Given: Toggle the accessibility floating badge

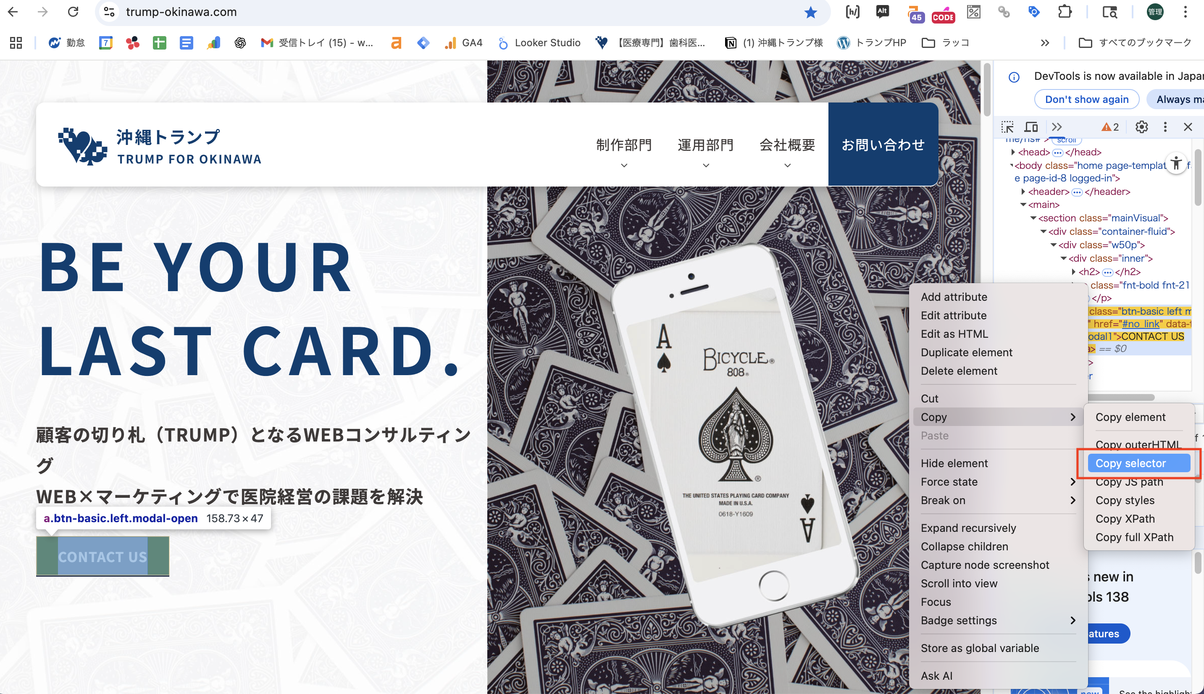Looking at the screenshot, I should click(1176, 163).
